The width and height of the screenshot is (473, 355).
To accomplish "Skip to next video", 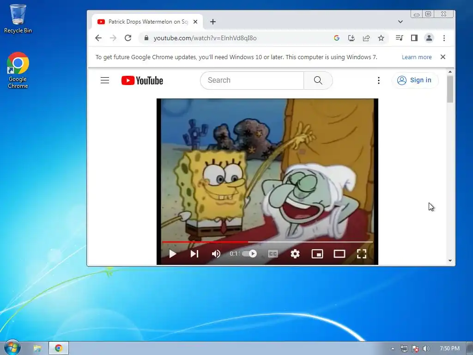I will coord(194,254).
